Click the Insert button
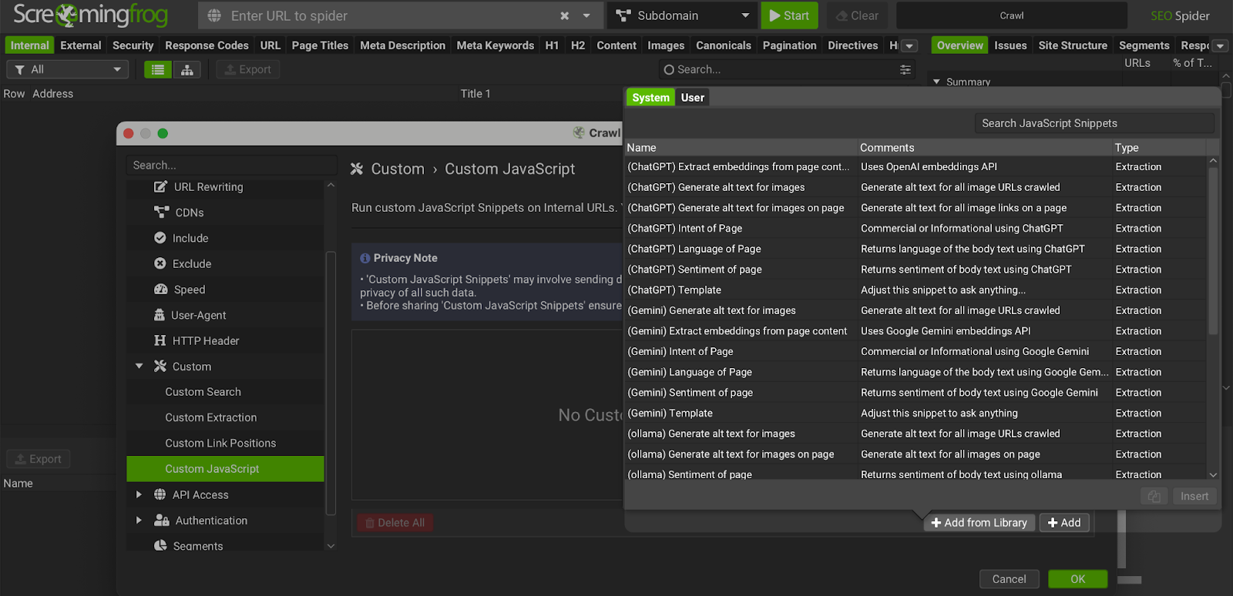1233x596 pixels. point(1194,497)
